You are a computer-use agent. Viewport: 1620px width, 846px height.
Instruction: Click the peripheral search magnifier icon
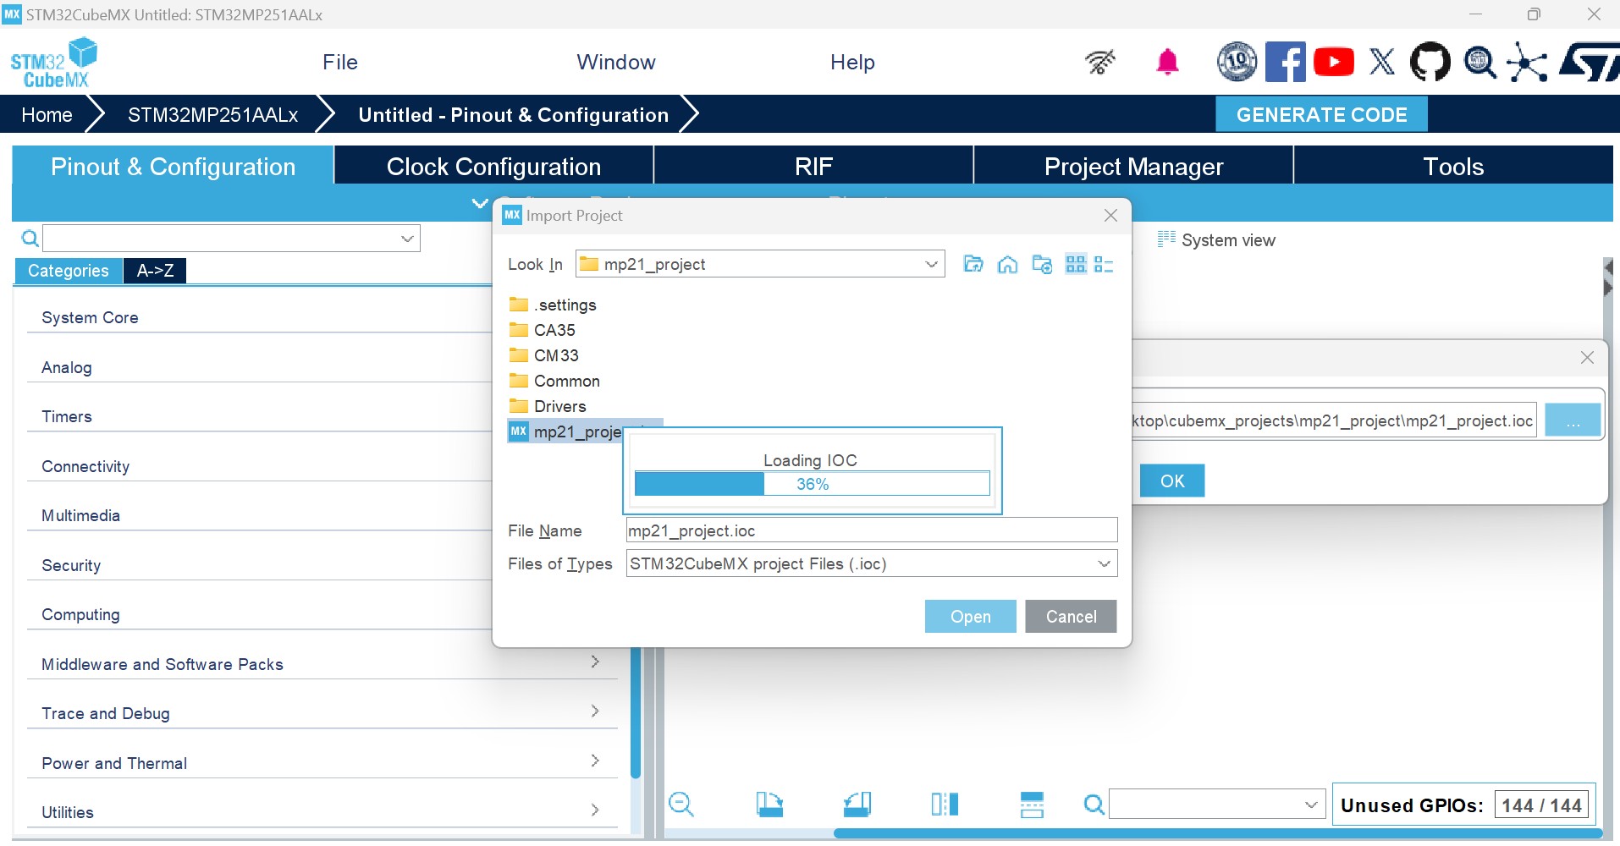coord(30,239)
